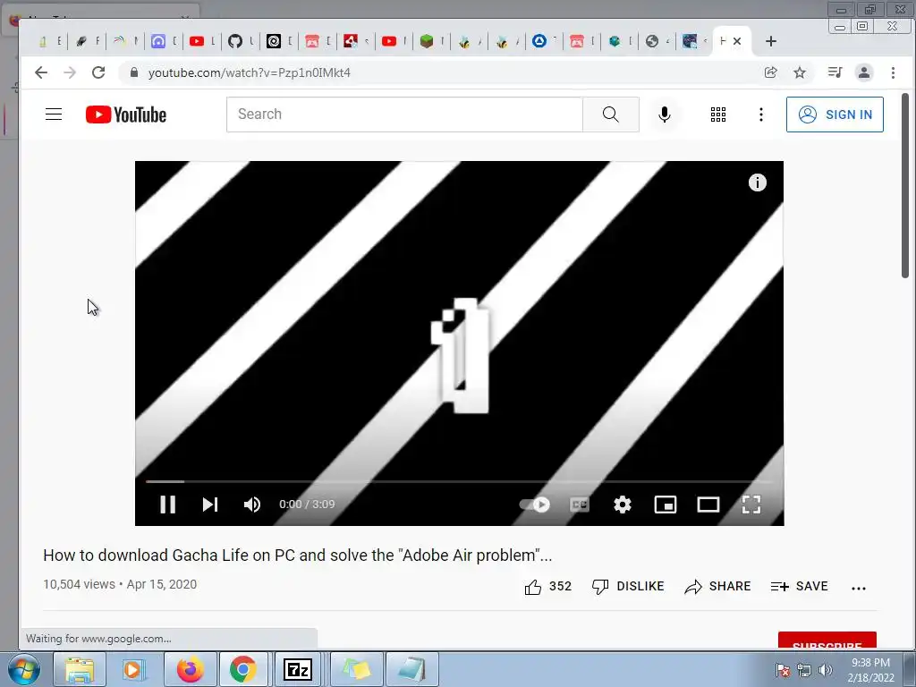Click the DISLIKE button
The width and height of the screenshot is (916, 687).
pos(627,587)
